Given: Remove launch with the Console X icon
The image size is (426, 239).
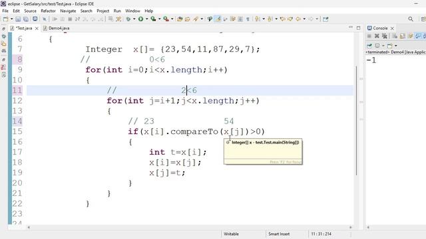Looking at the screenshot, I should [x=377, y=36].
